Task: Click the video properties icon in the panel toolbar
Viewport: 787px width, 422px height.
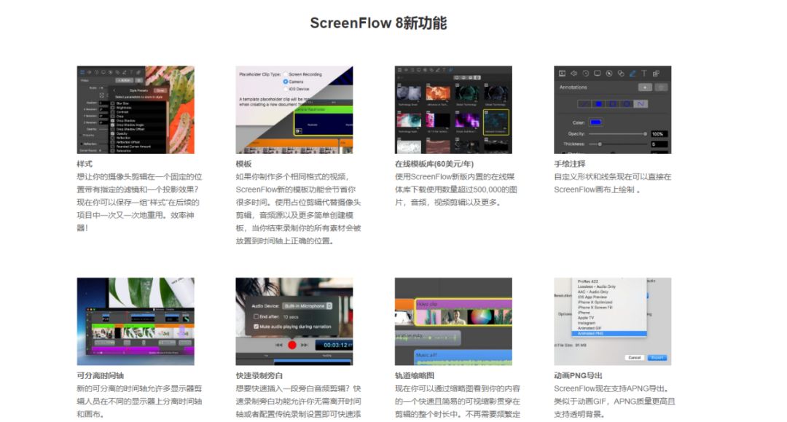Action: (x=563, y=74)
